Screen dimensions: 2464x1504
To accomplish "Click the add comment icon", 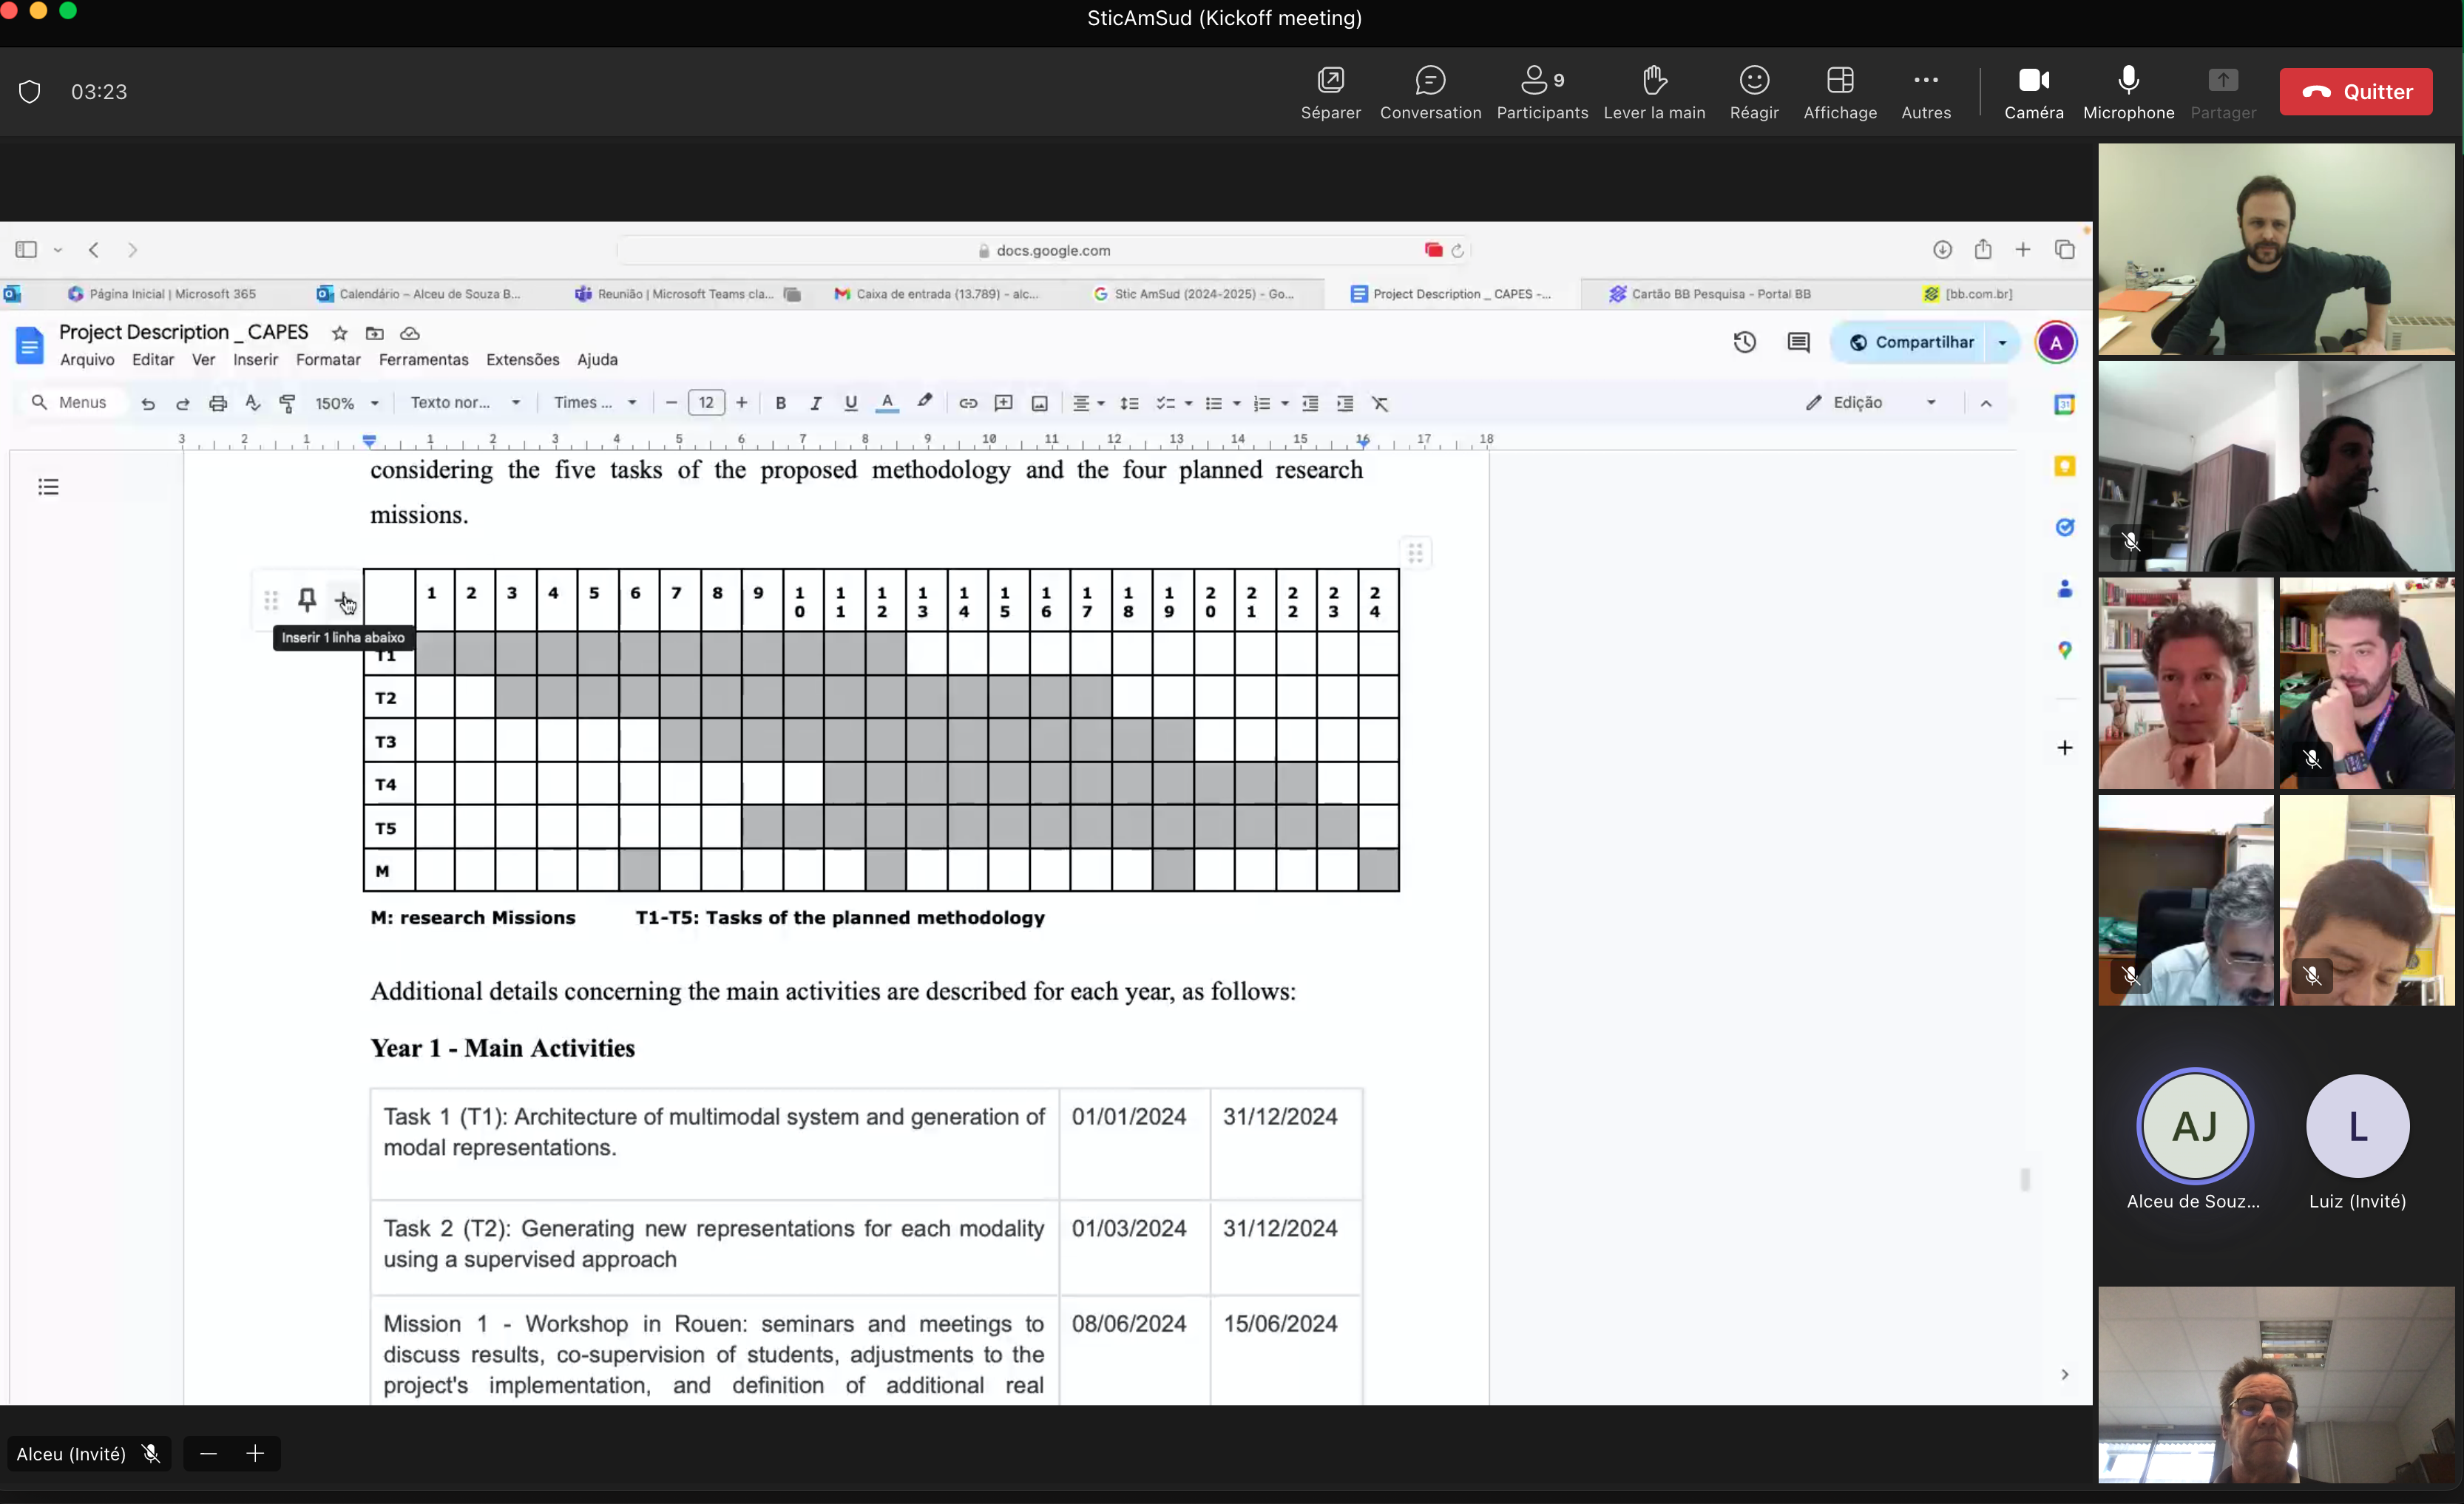I will [1004, 404].
